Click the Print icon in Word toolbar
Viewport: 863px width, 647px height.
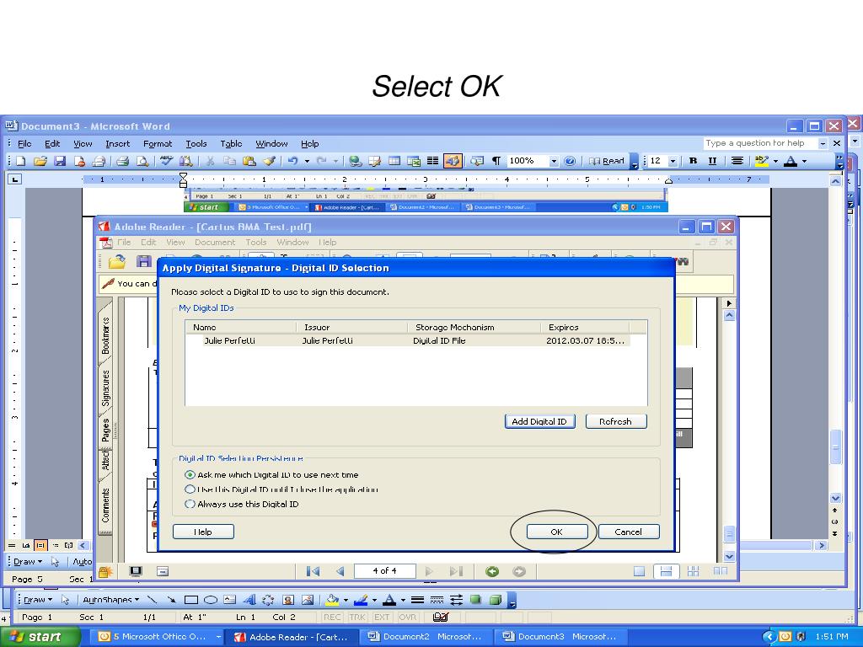point(123,161)
